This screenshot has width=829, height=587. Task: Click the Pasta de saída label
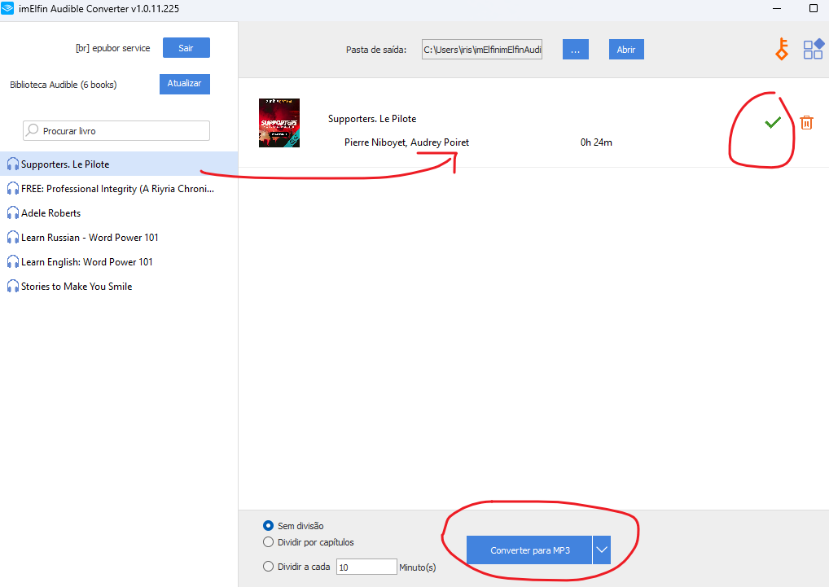376,50
